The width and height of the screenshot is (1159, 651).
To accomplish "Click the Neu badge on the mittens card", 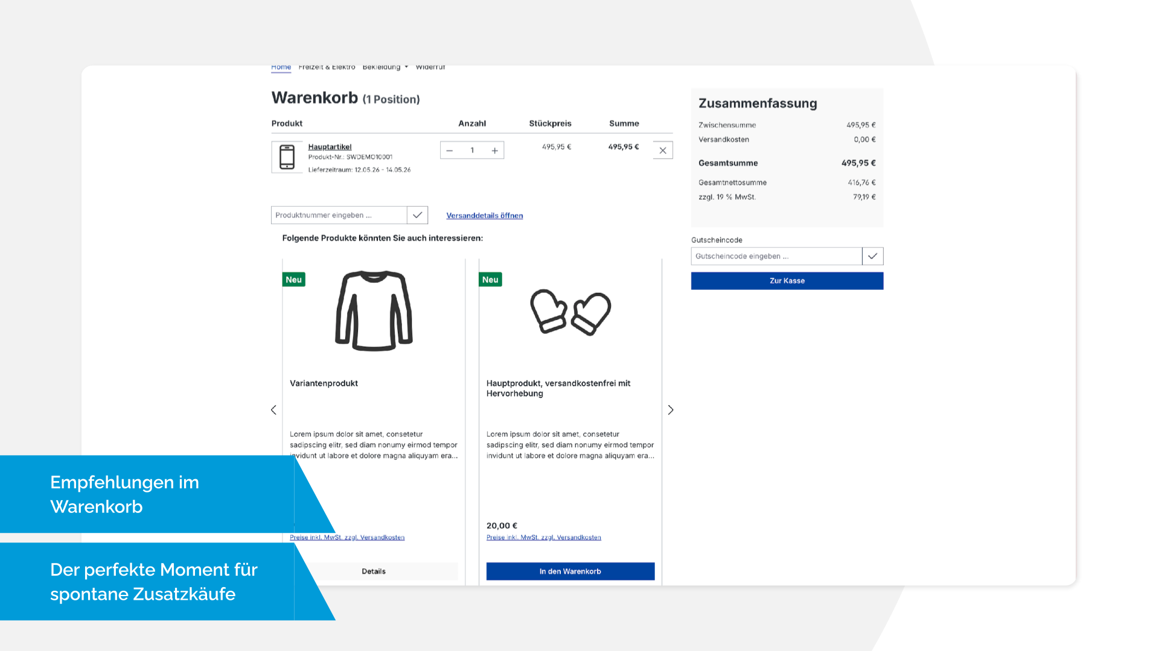I will pyautogui.click(x=490, y=280).
